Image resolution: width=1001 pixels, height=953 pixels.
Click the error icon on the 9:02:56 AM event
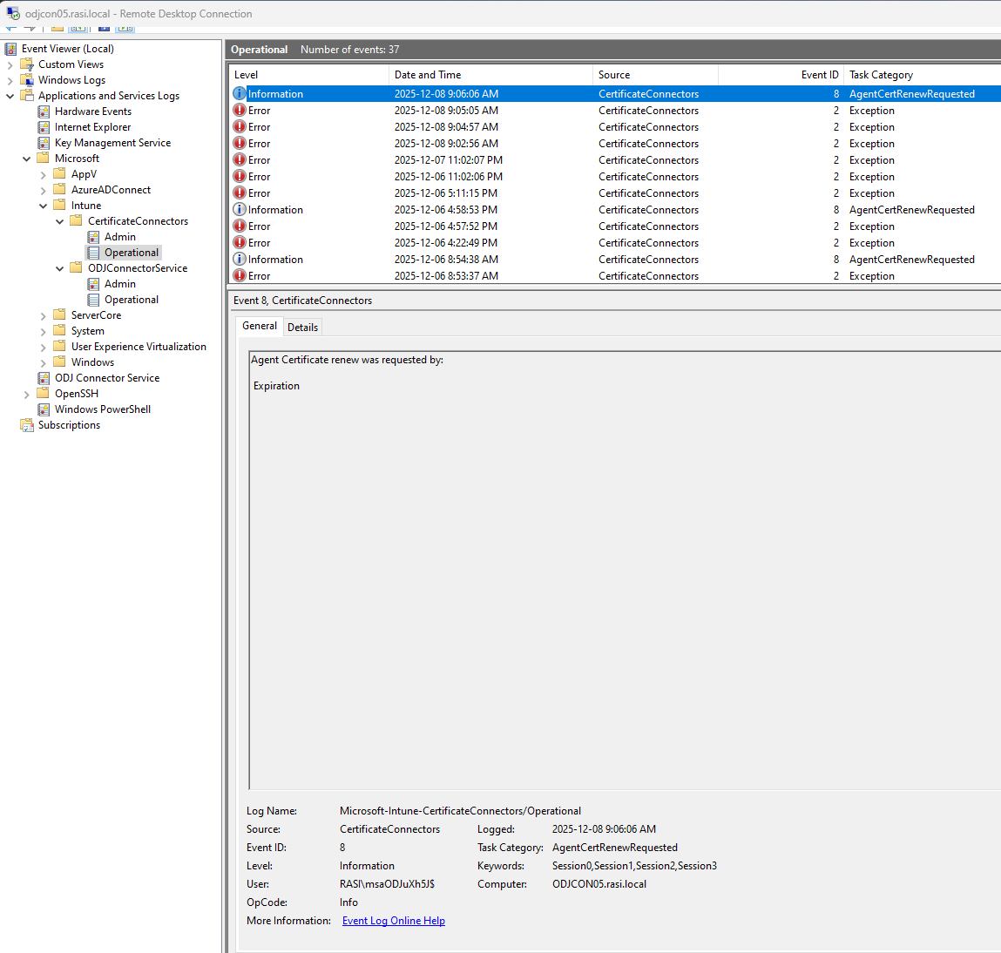tap(240, 144)
